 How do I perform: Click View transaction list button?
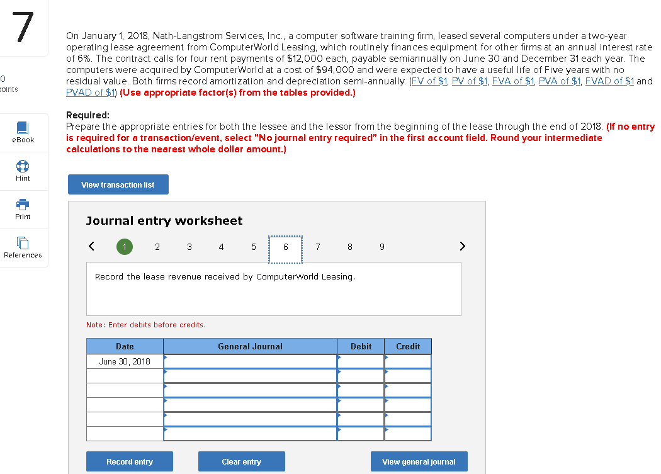tap(118, 184)
